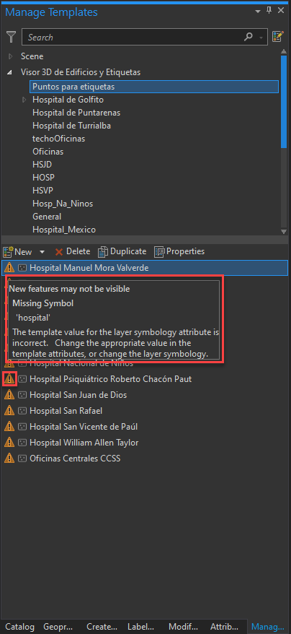Click warning icon beside Oficinas Centrales CCSS

point(9,459)
